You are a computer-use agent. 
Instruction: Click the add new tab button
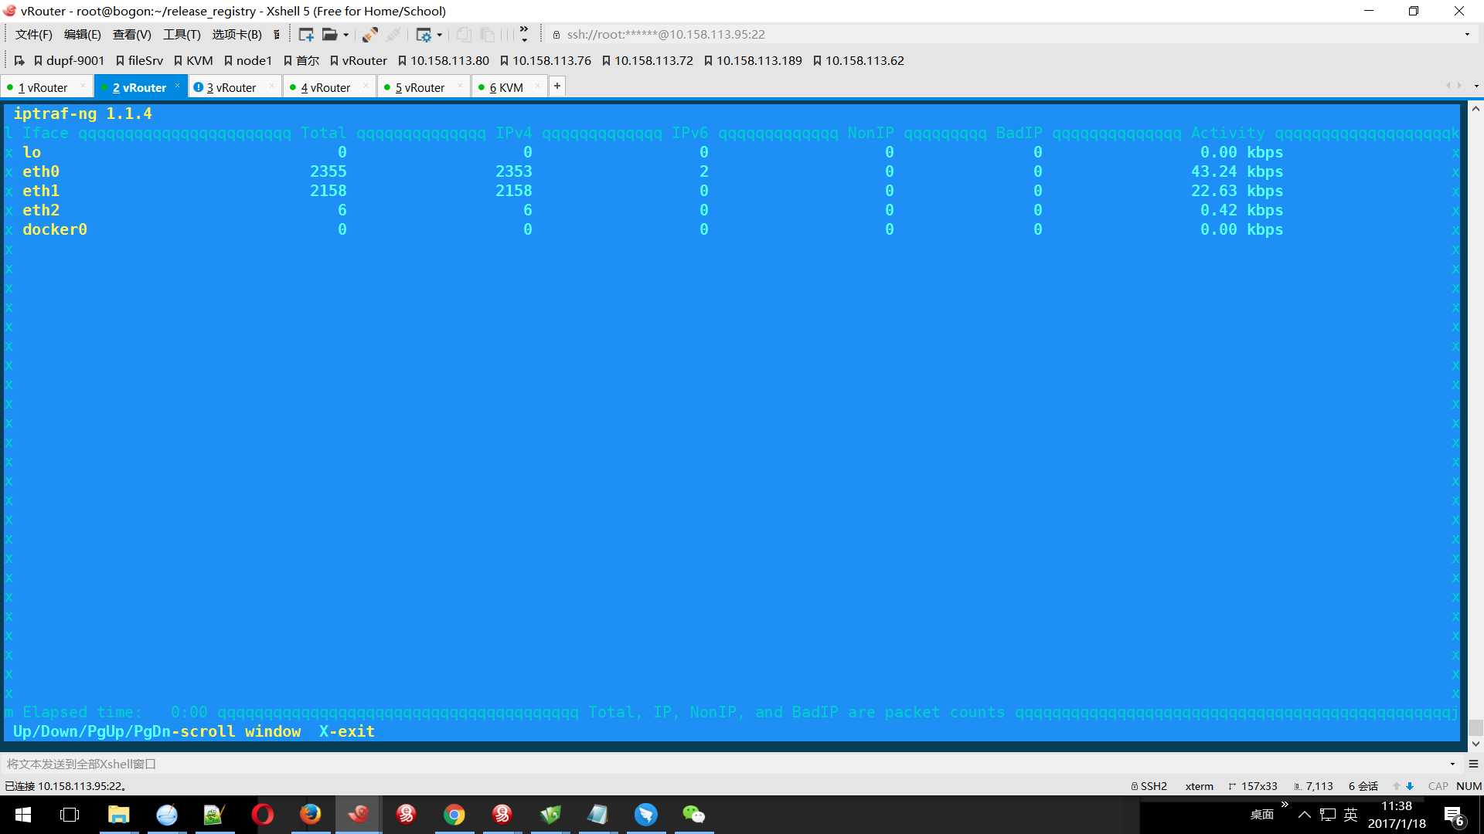click(x=557, y=86)
